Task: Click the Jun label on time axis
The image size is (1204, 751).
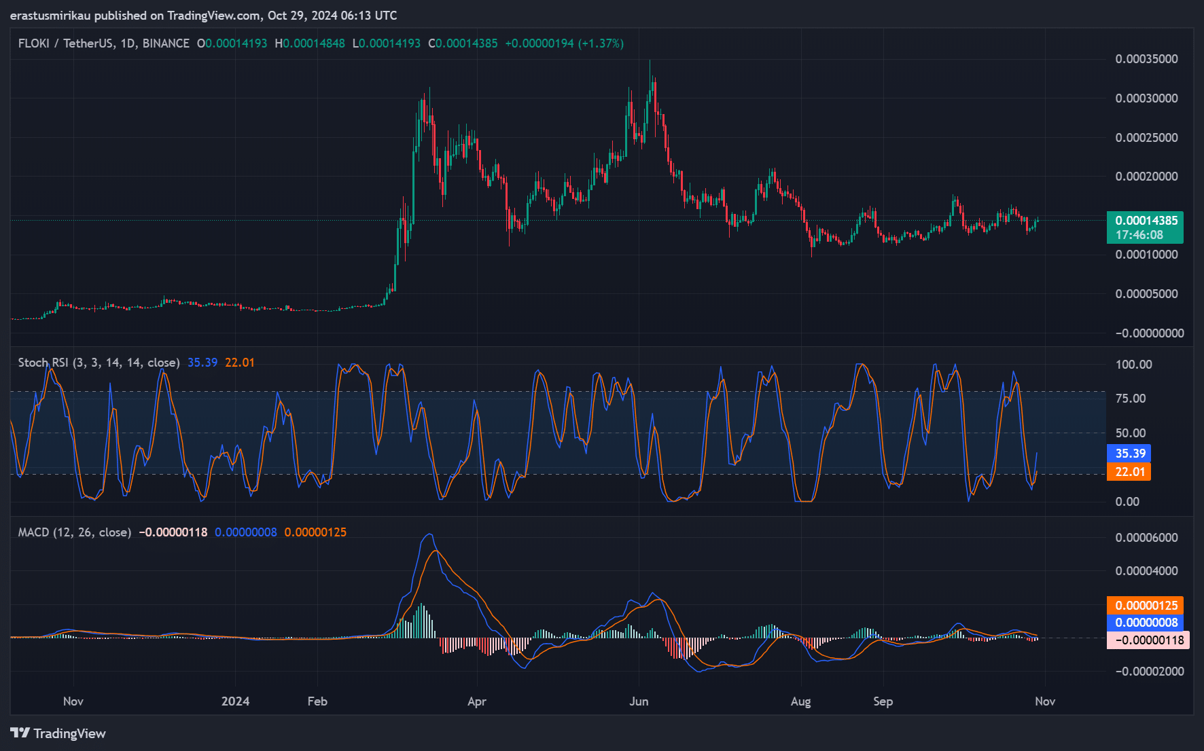Action: tap(639, 701)
